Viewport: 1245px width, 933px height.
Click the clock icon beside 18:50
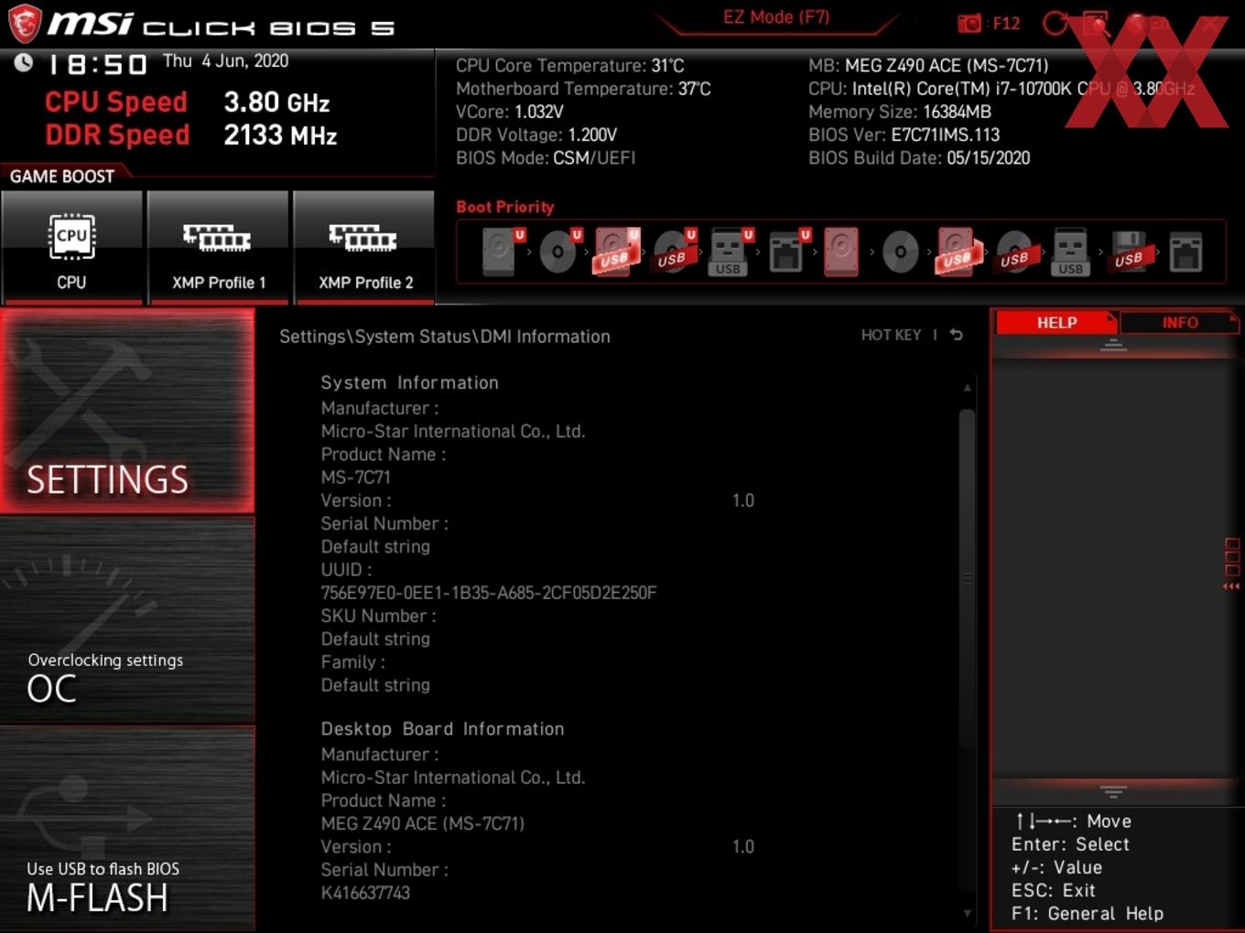point(24,62)
